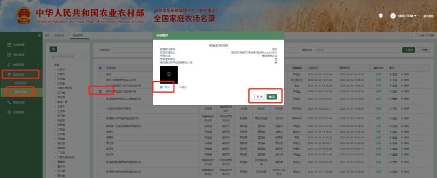Viewport: 437px width, 178px height.
Task: Click 审核 in the 2022-12-31 23:59:59 row
Action: 405,85
